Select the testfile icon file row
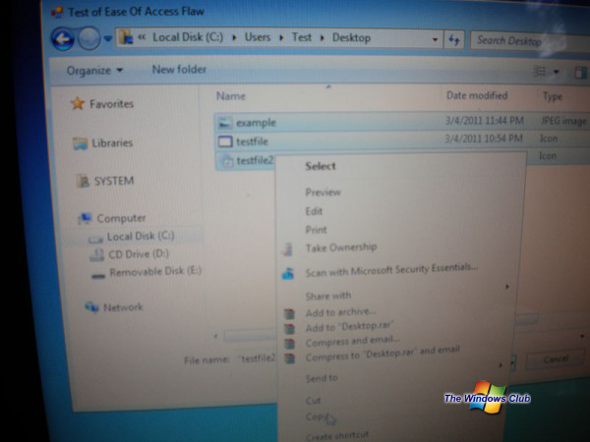The image size is (590, 442). pos(402,140)
